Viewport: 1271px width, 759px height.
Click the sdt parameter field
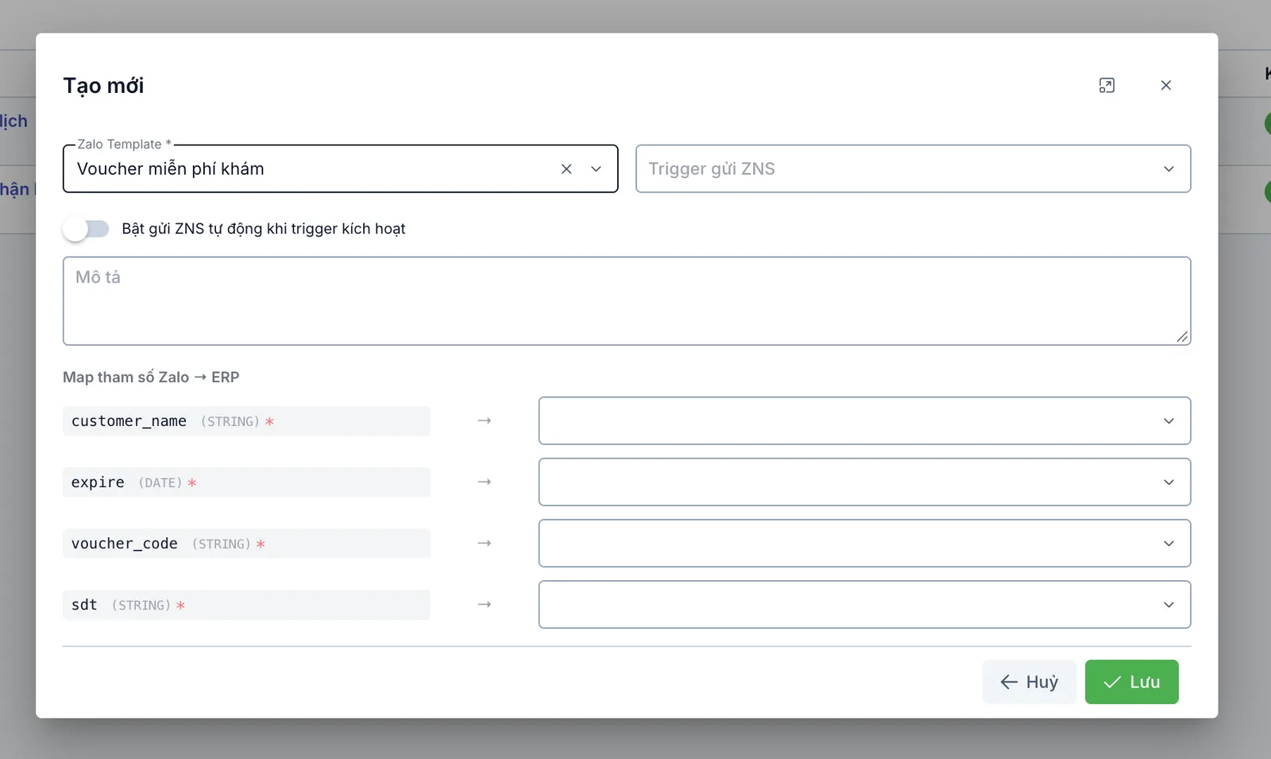(246, 605)
